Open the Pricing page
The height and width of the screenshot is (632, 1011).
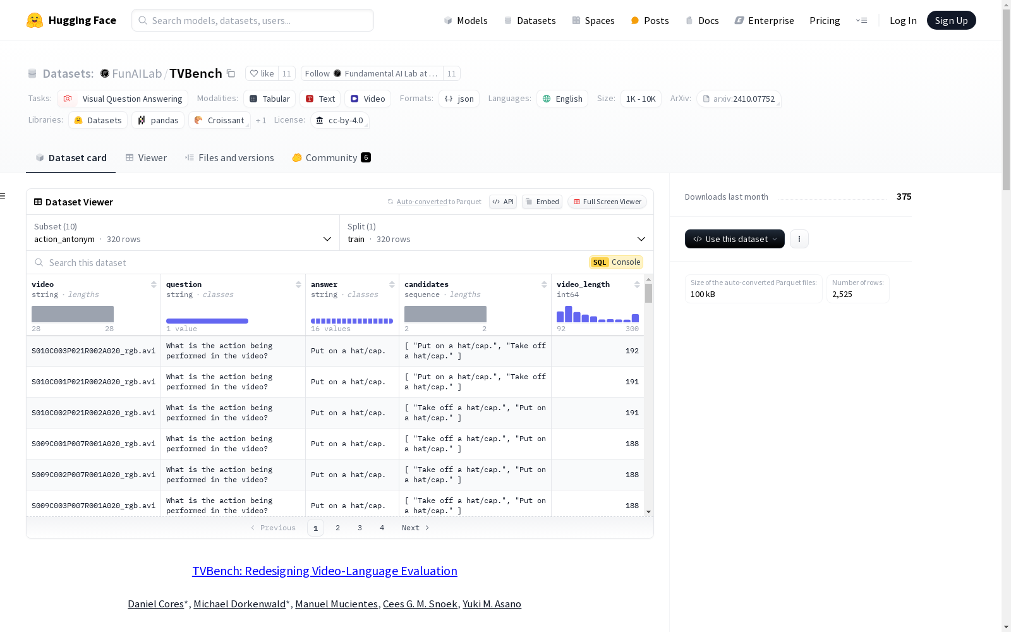coord(825,21)
